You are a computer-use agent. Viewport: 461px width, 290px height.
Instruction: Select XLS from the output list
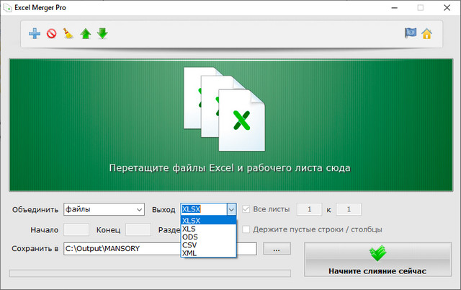pos(189,229)
